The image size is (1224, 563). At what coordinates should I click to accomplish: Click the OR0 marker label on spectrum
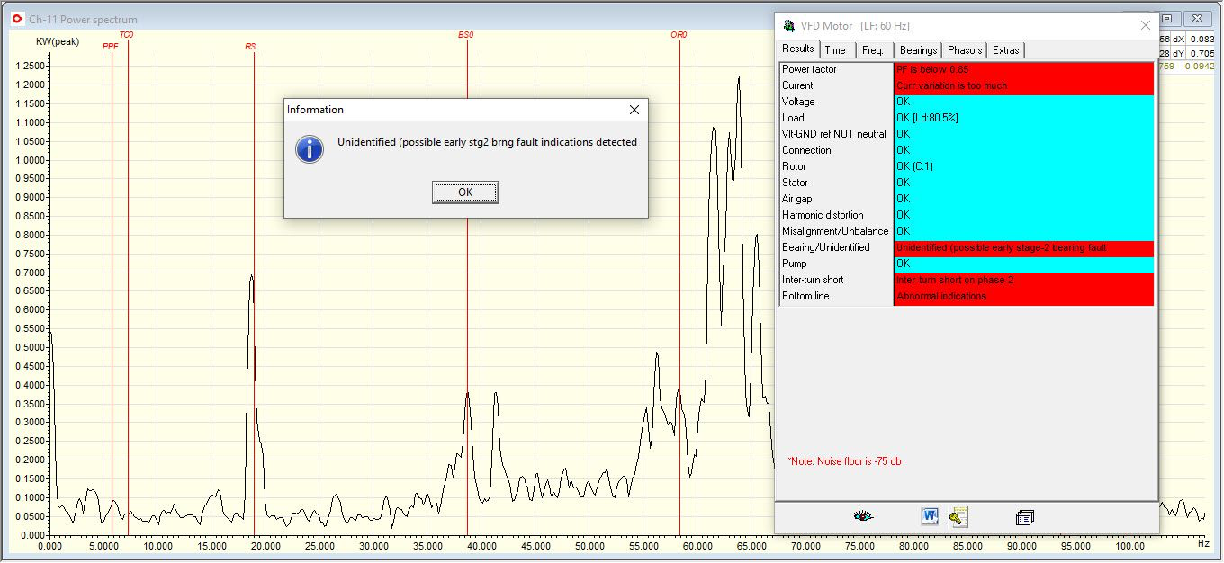click(679, 35)
